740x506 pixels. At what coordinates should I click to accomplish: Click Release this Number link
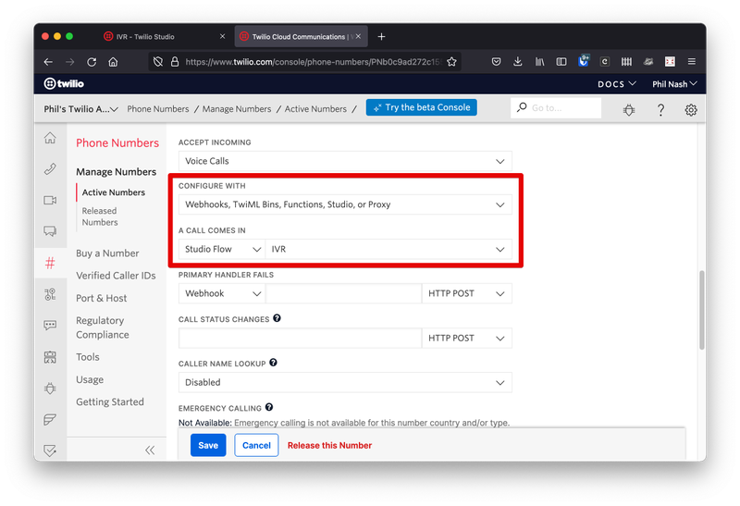coord(329,445)
